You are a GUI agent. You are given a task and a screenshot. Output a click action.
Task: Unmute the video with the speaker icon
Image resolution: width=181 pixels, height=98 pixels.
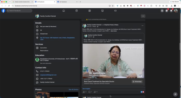(141, 76)
